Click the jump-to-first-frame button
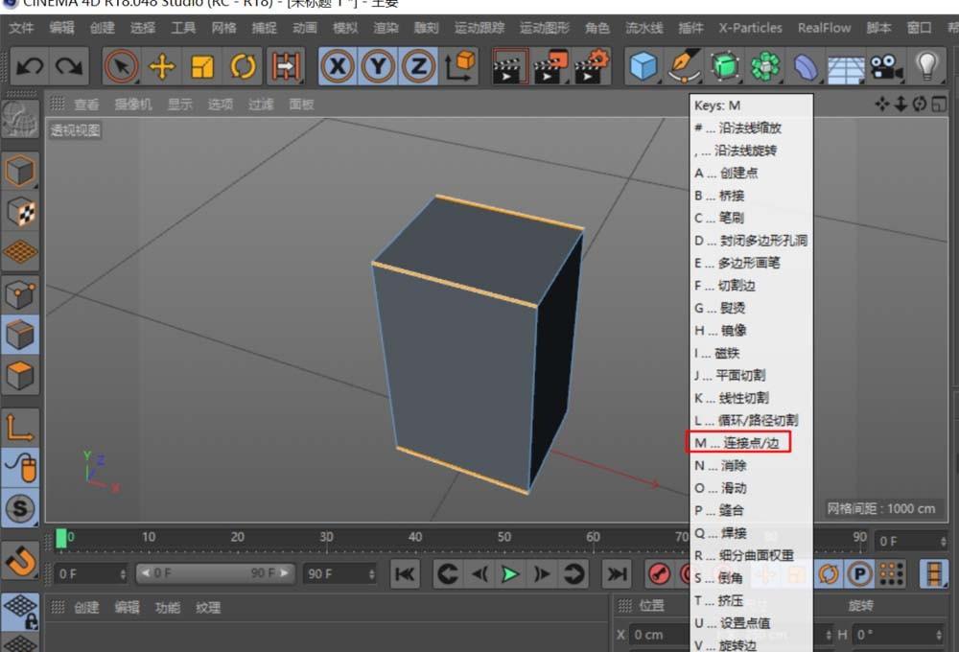Image resolution: width=959 pixels, height=652 pixels. point(406,573)
